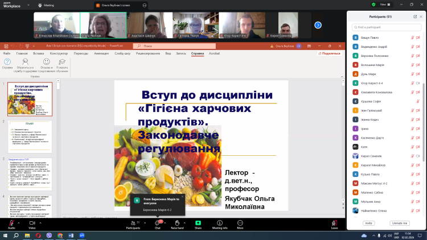Expand reactions arrow beside Raise hand

[184, 223]
